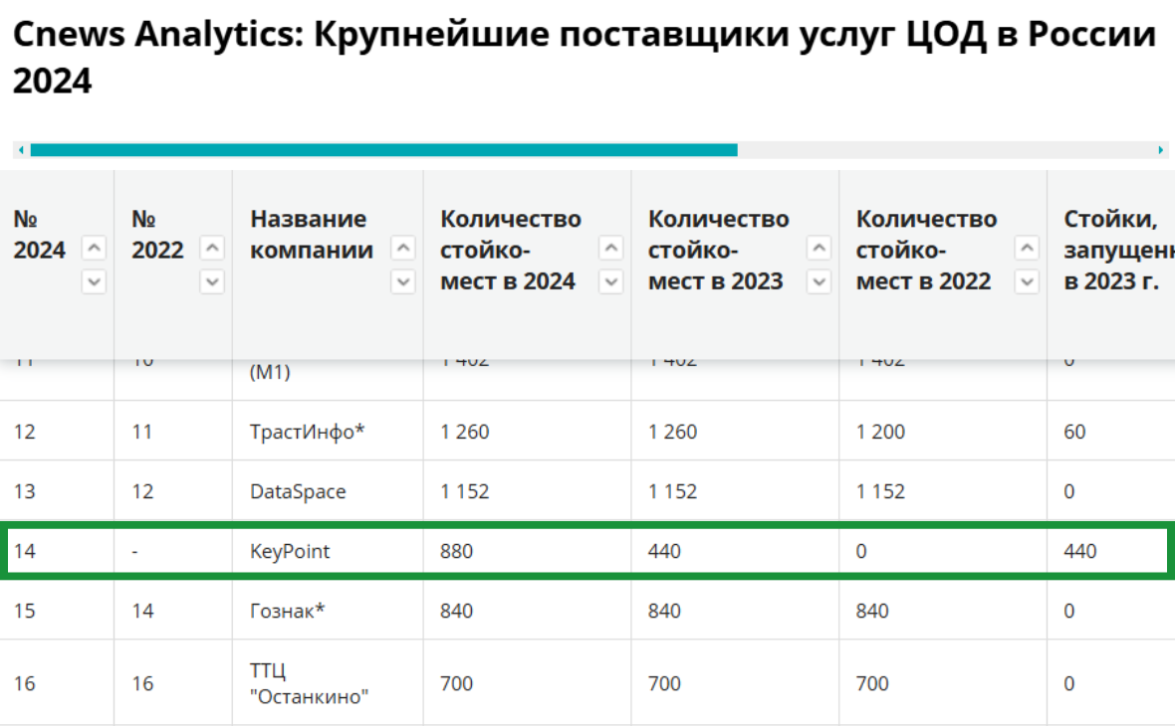Click 2024 value 840 for Гознак
Screen dimensions: 1175x726
click(x=456, y=611)
